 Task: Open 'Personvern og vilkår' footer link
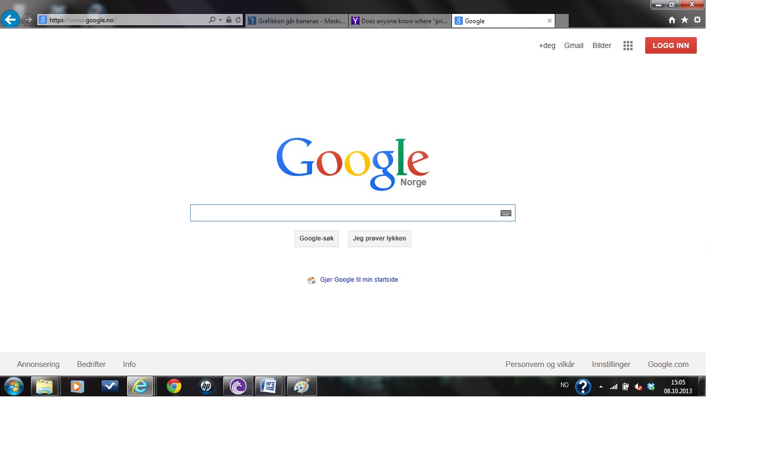tap(540, 364)
